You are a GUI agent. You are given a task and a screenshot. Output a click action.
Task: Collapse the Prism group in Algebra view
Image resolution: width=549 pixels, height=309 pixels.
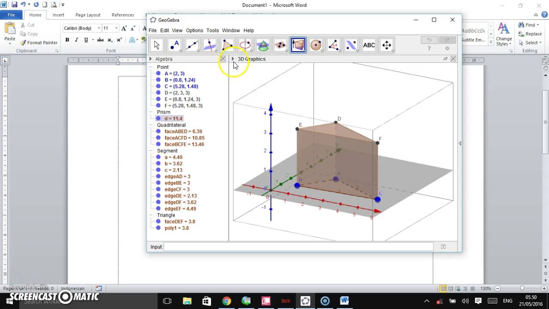click(x=151, y=112)
